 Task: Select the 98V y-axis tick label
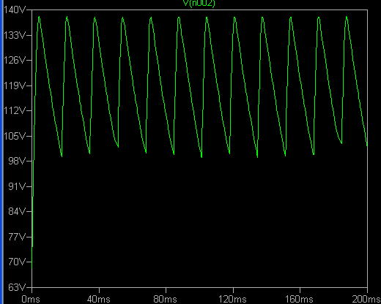(x=17, y=161)
